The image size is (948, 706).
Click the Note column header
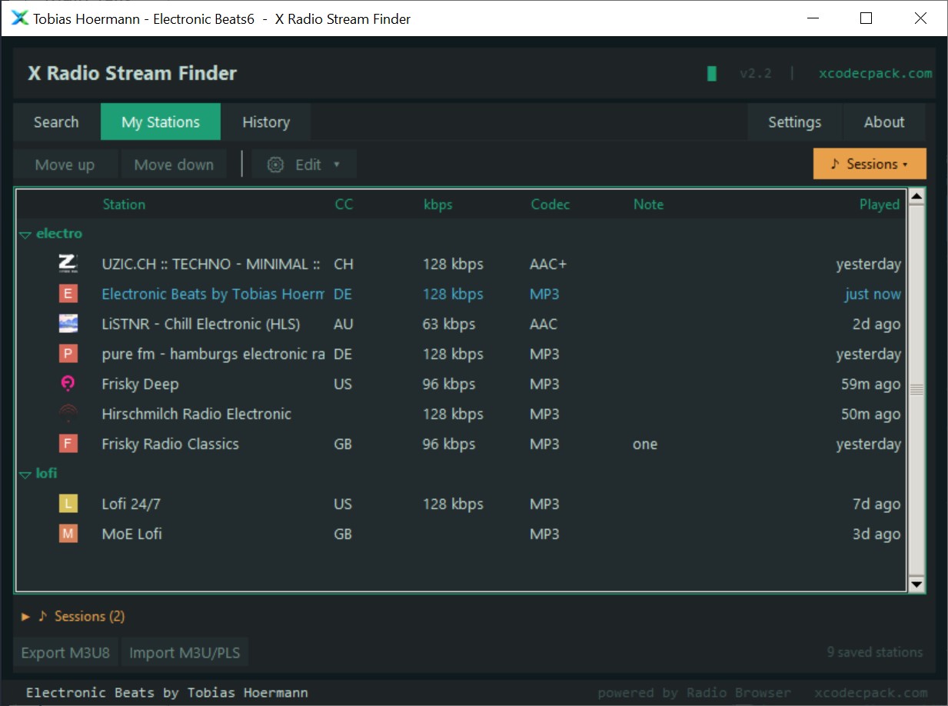point(648,205)
